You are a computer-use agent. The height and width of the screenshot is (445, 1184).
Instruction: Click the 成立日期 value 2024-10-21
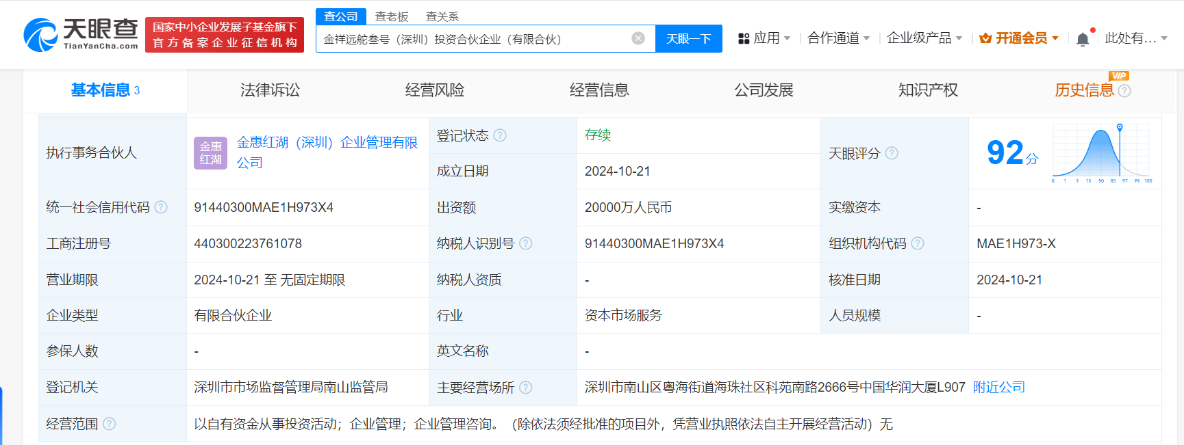tap(618, 172)
